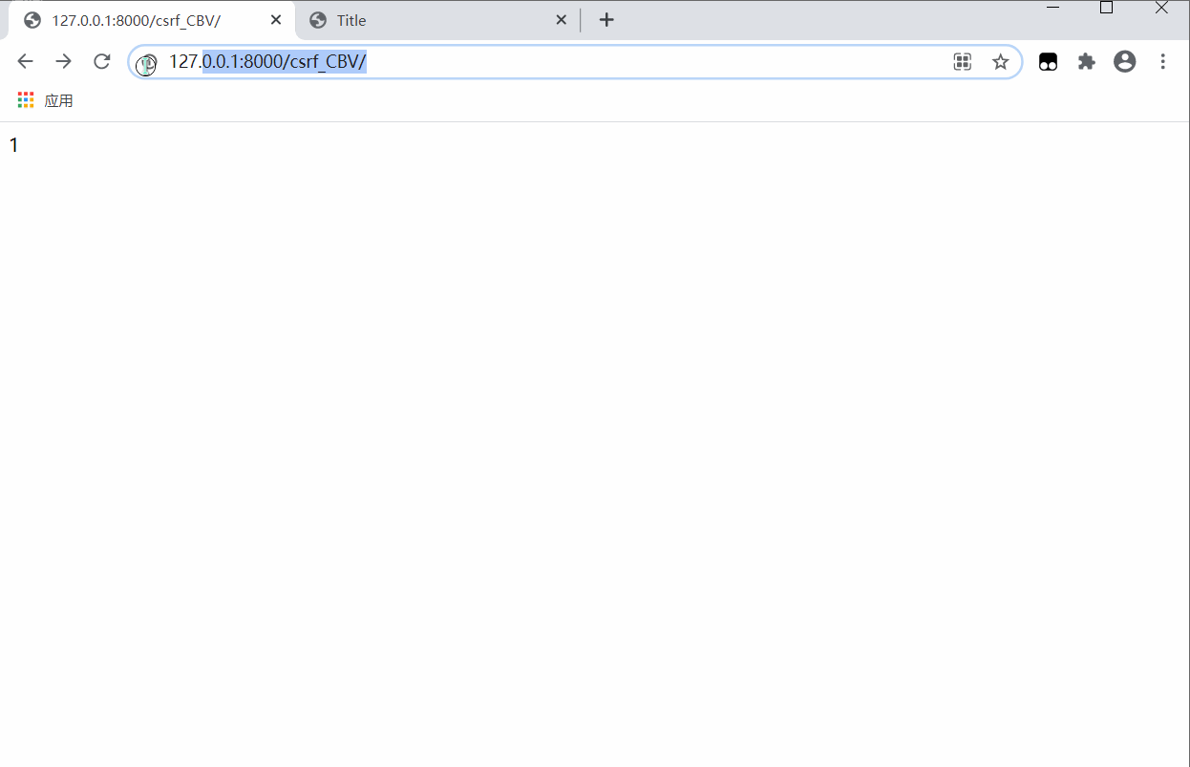Expand the Chrome three-dot menu

pyautogui.click(x=1162, y=62)
